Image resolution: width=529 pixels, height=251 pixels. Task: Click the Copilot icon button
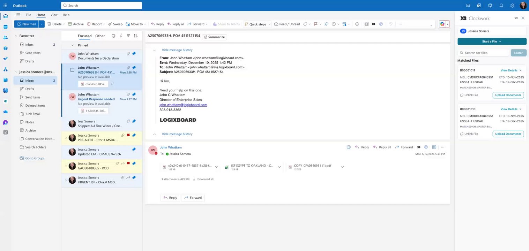pos(442,24)
